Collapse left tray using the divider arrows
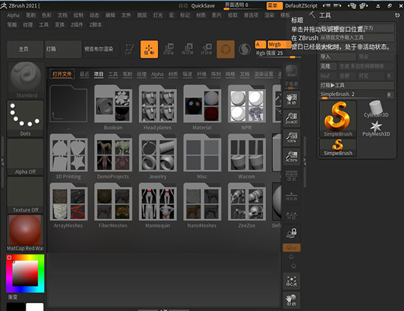The image size is (404, 311). pyautogui.click(x=2, y=162)
